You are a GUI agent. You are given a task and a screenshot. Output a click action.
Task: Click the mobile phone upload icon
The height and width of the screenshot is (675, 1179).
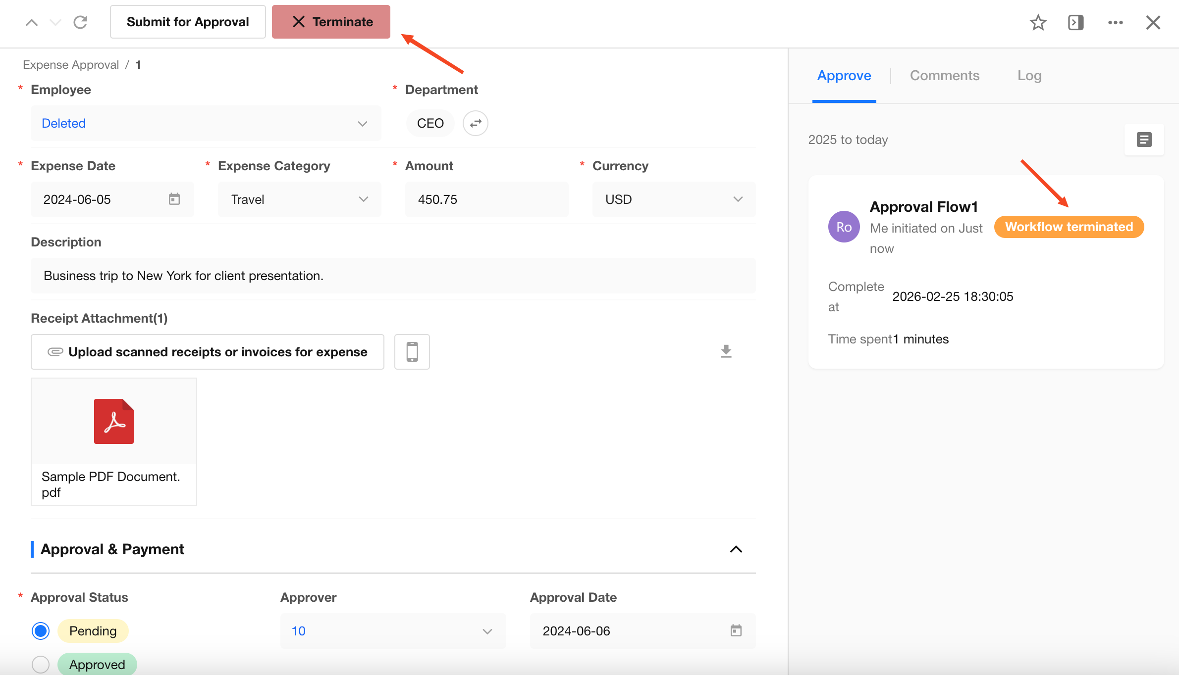coord(412,352)
